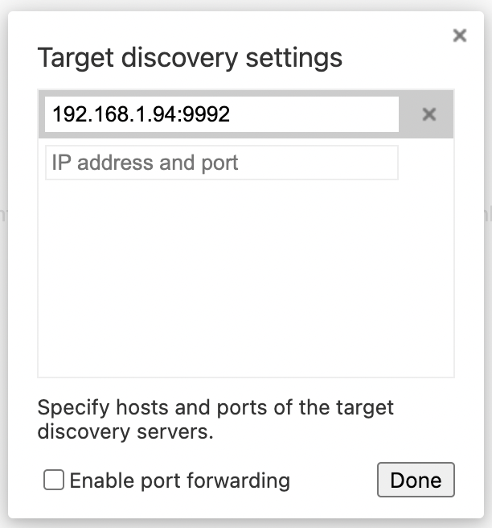
Task: Enable port forwarding checkbox
Action: pyautogui.click(x=54, y=481)
